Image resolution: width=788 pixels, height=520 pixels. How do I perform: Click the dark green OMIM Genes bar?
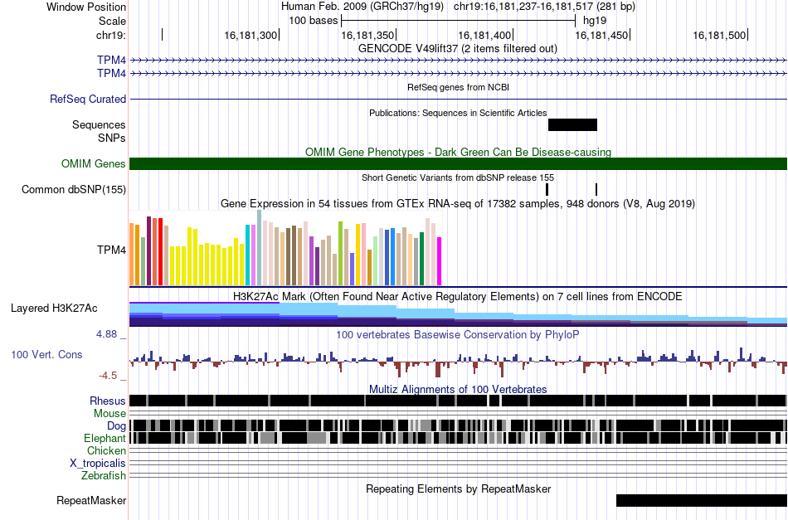tap(459, 163)
